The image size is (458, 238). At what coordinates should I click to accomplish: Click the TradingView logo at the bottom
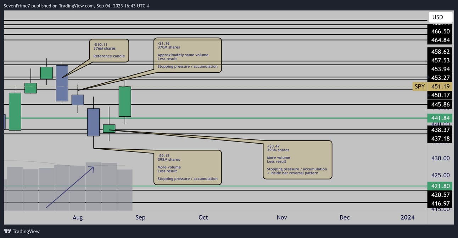click(x=22, y=231)
